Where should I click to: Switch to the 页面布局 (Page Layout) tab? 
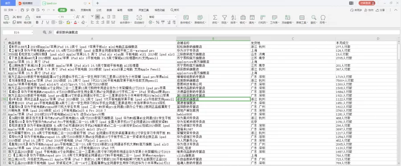[x=86, y=10]
